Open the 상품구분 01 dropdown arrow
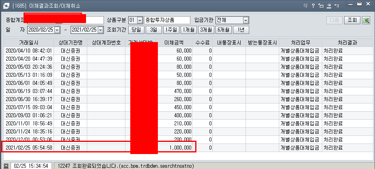 click(x=140, y=20)
